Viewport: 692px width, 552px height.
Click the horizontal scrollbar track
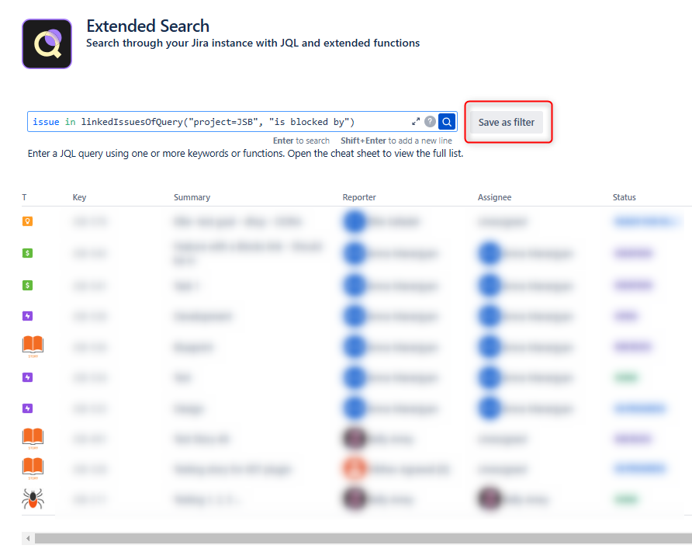click(x=363, y=538)
